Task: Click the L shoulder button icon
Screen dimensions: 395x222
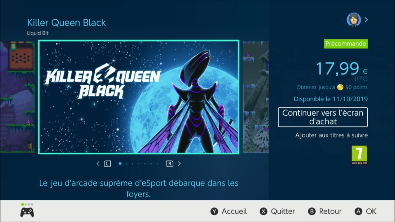Action: (x=107, y=164)
